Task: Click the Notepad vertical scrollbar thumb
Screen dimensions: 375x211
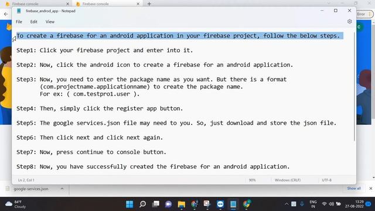Action: pos(354,86)
